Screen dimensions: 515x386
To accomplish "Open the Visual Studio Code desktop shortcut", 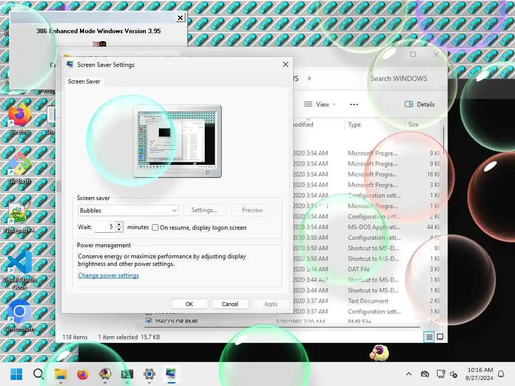I will 20,269.
